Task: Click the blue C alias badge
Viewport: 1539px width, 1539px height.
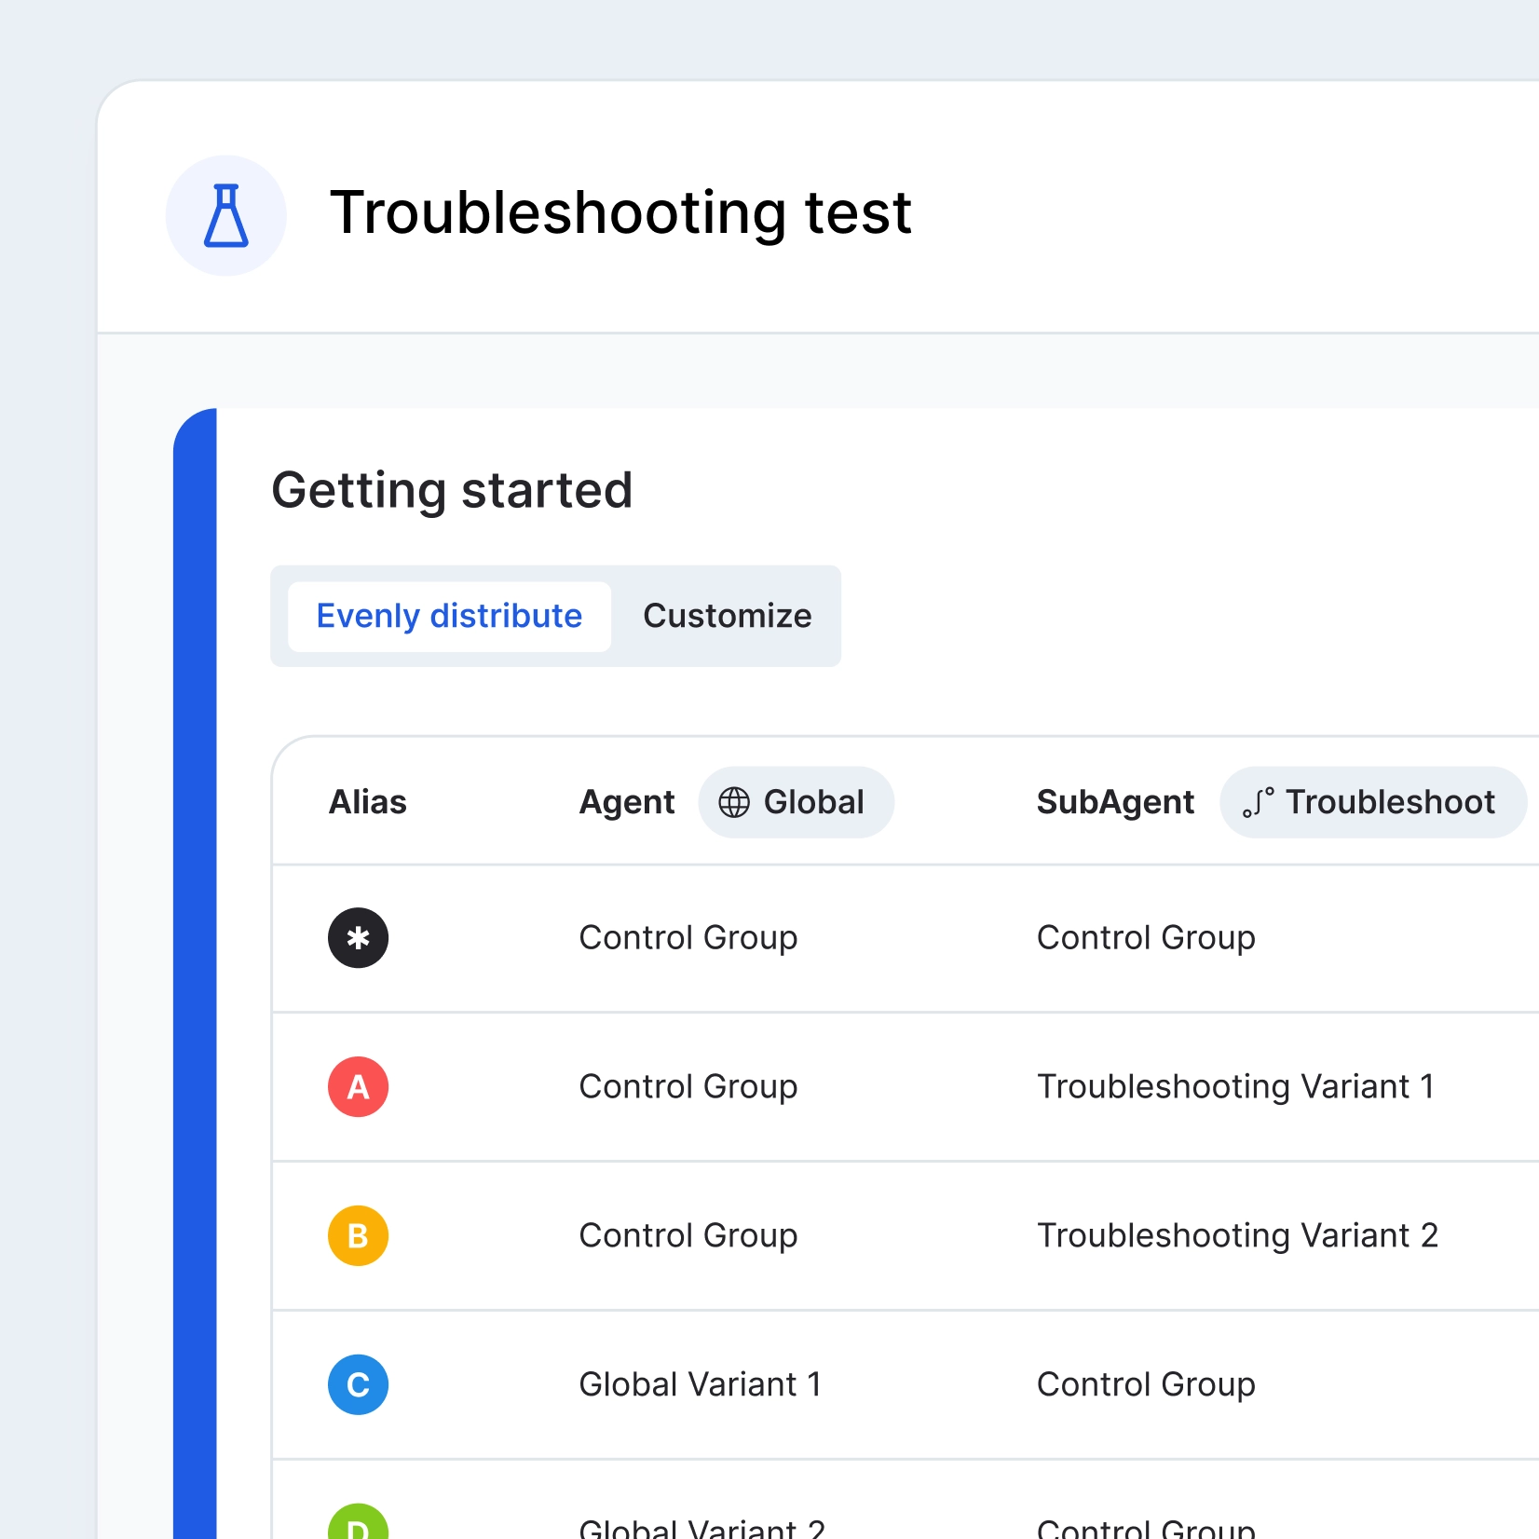Action: [358, 1385]
